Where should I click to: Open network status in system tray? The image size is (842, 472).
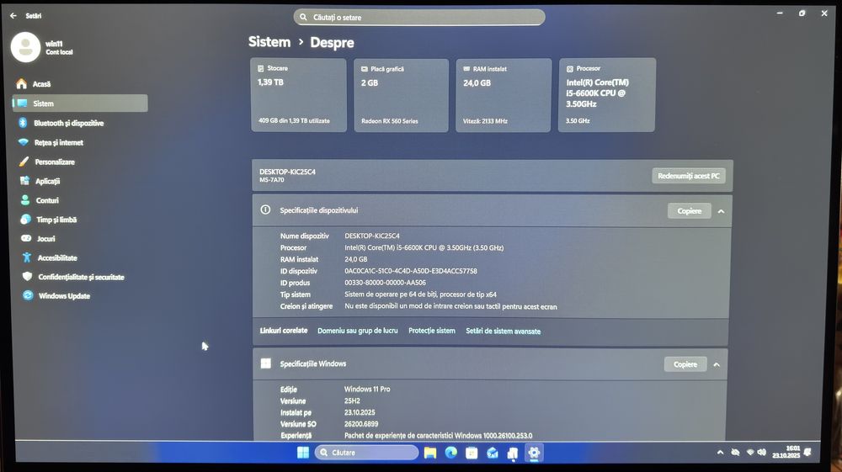pos(750,453)
